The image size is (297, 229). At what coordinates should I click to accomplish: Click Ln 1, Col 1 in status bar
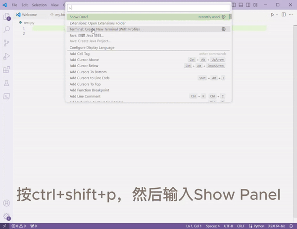pyautogui.click(x=194, y=226)
